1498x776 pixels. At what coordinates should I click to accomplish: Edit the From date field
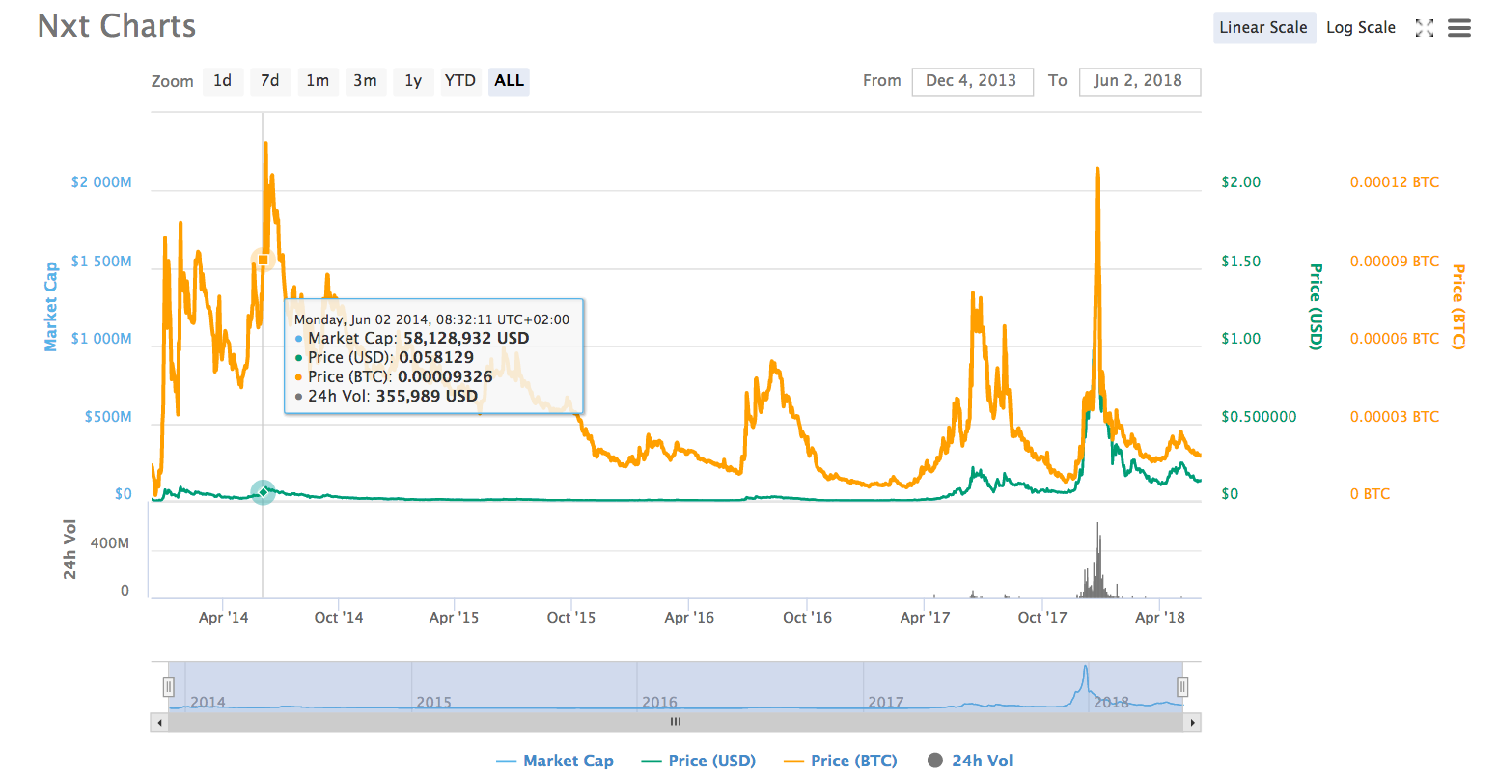972,81
